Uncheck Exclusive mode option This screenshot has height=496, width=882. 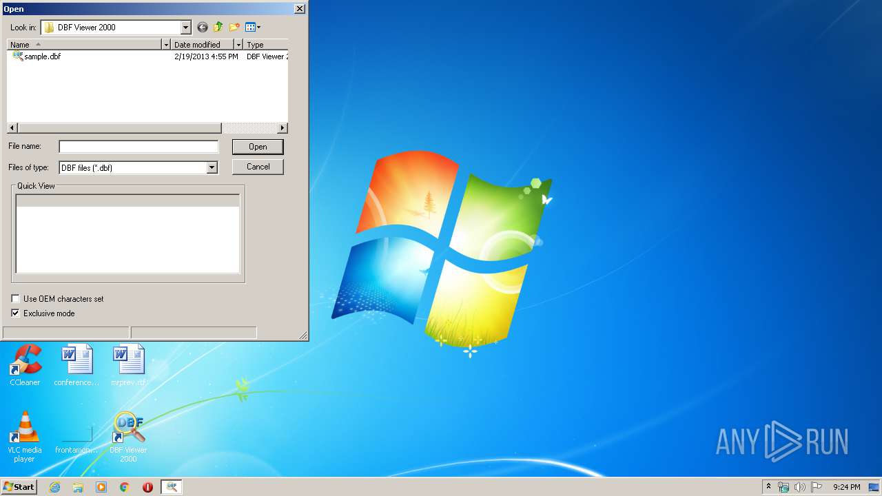click(15, 313)
